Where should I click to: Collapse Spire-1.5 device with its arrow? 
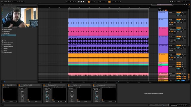pos(5,85)
